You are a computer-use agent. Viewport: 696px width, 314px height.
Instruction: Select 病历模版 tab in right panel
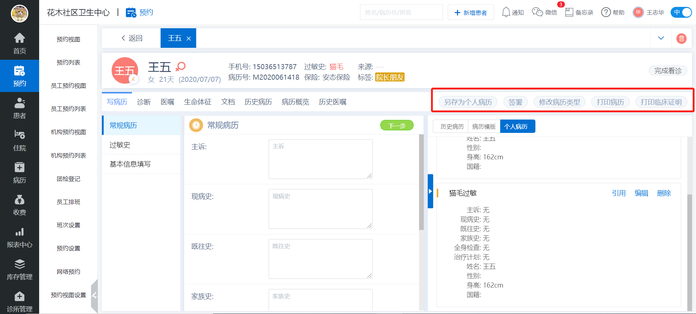pyautogui.click(x=484, y=126)
